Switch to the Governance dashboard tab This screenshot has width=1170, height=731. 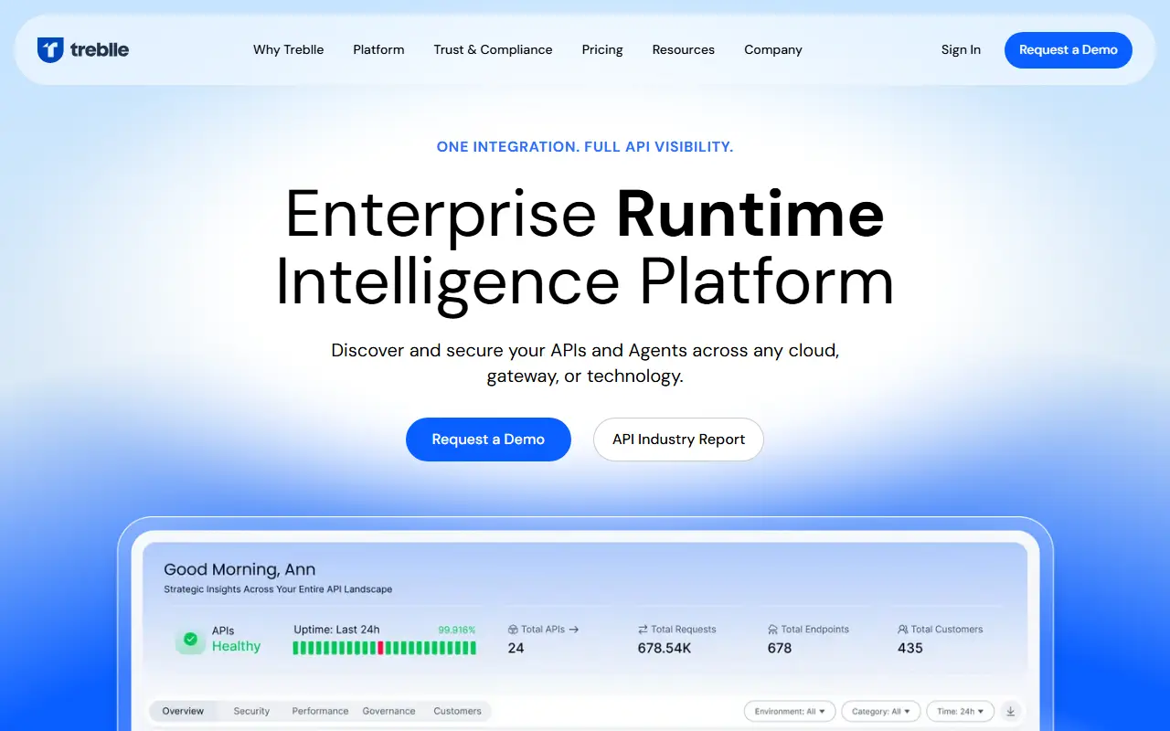pyautogui.click(x=388, y=711)
